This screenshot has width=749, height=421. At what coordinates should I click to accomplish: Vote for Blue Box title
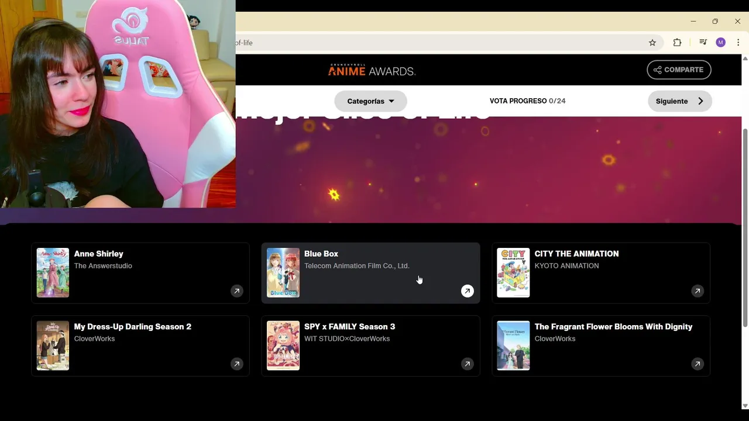[321, 254]
